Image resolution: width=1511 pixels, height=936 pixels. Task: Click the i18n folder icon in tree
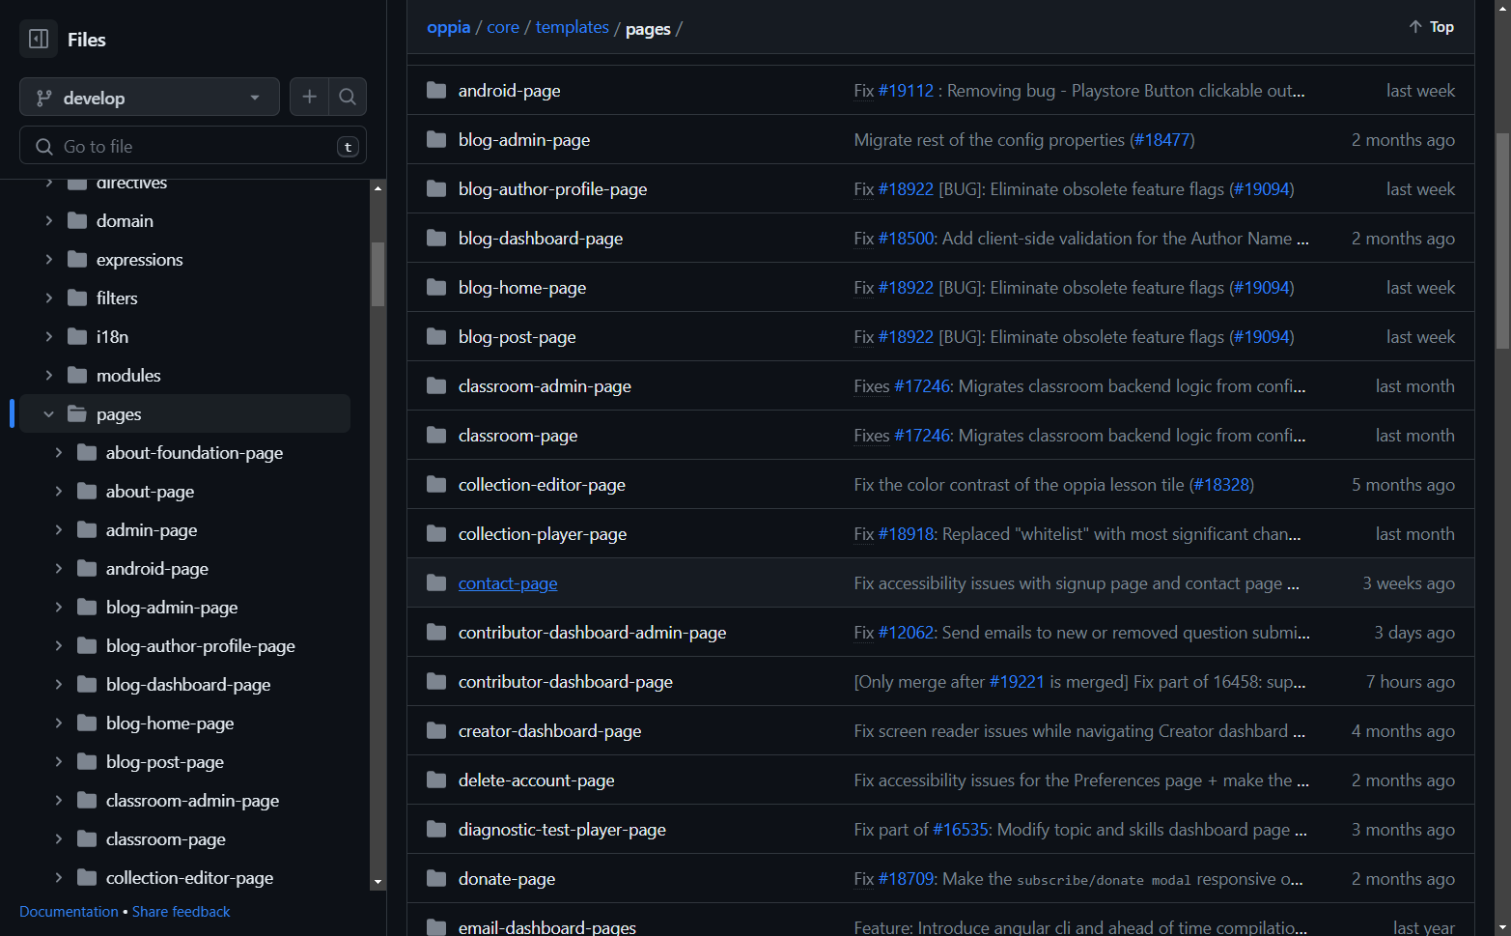(x=77, y=336)
